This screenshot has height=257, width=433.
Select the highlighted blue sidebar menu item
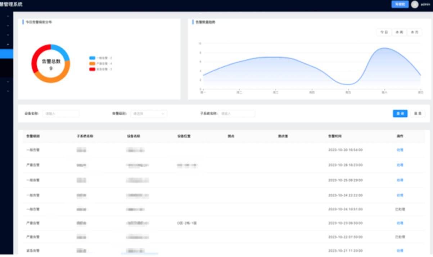tap(6, 54)
